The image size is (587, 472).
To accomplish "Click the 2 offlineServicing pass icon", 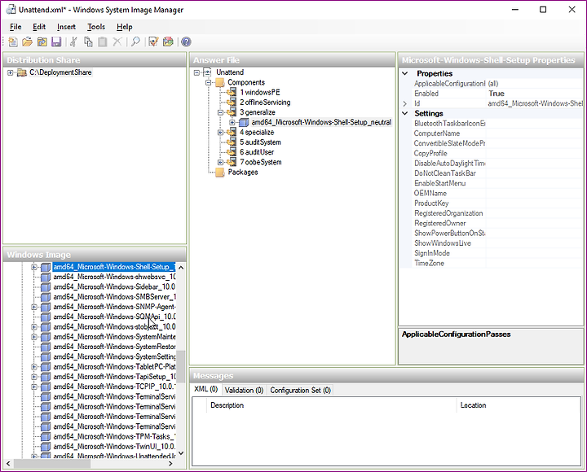I will pyautogui.click(x=232, y=103).
